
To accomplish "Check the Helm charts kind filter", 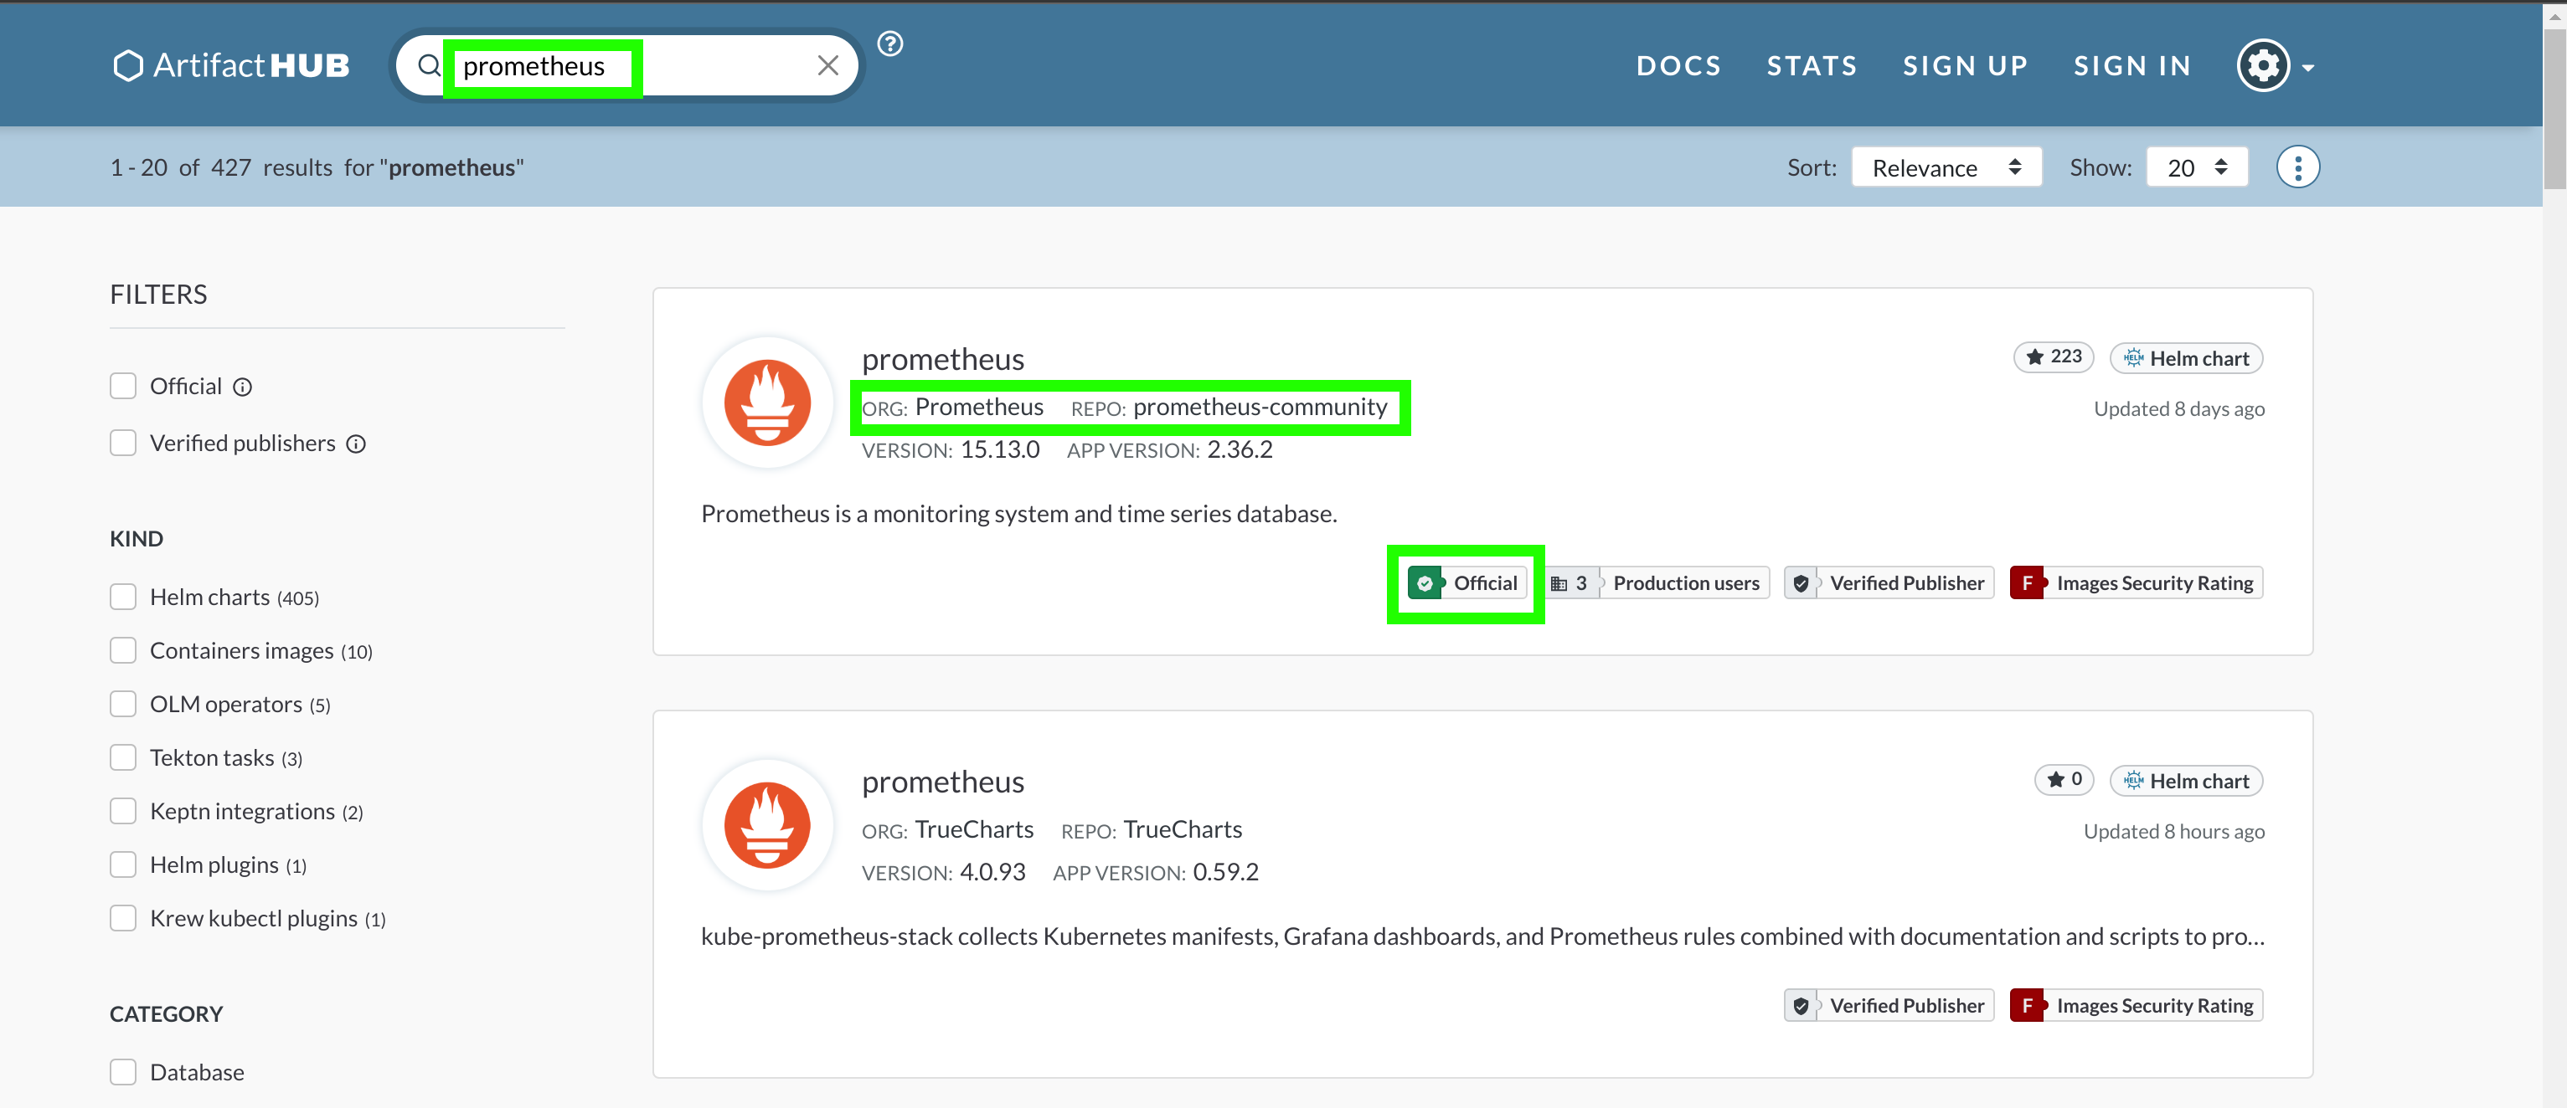I will [x=124, y=598].
